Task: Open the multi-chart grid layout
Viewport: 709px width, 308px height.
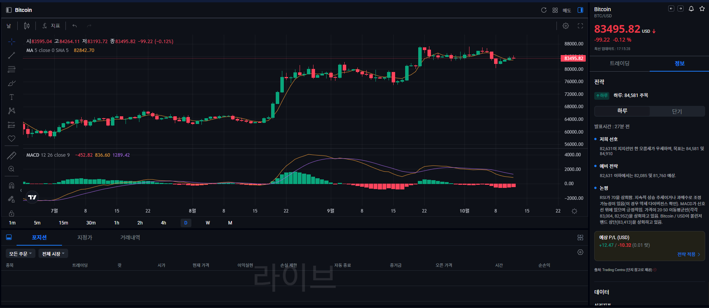Action: click(x=555, y=10)
